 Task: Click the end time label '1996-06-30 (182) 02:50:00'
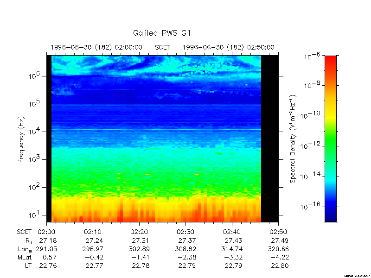pyautogui.click(x=228, y=48)
